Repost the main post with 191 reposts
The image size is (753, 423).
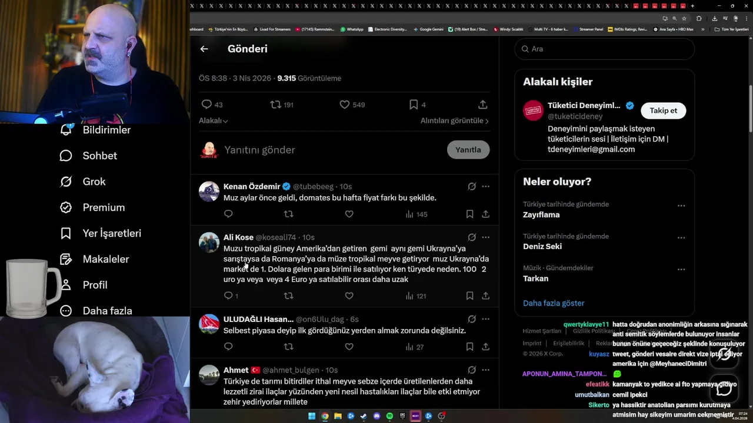(x=281, y=105)
